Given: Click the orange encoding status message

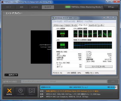Looking at the screenshot, I should [73, 91].
